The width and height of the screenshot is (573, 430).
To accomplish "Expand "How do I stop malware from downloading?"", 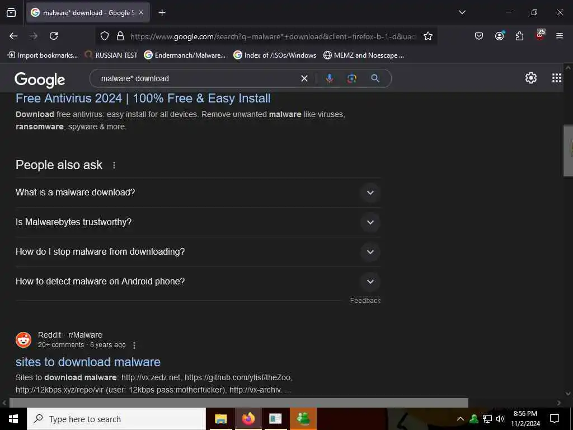I will [198, 252].
